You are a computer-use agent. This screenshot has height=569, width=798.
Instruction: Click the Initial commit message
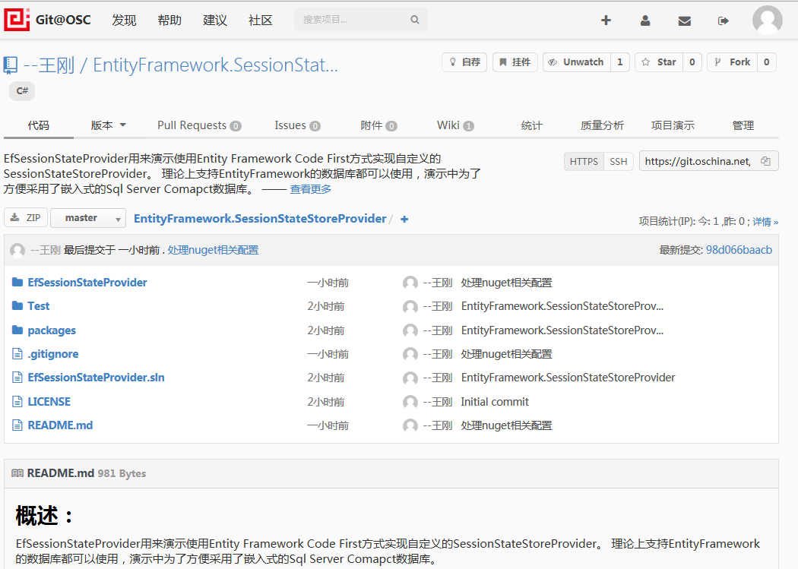tap(495, 402)
